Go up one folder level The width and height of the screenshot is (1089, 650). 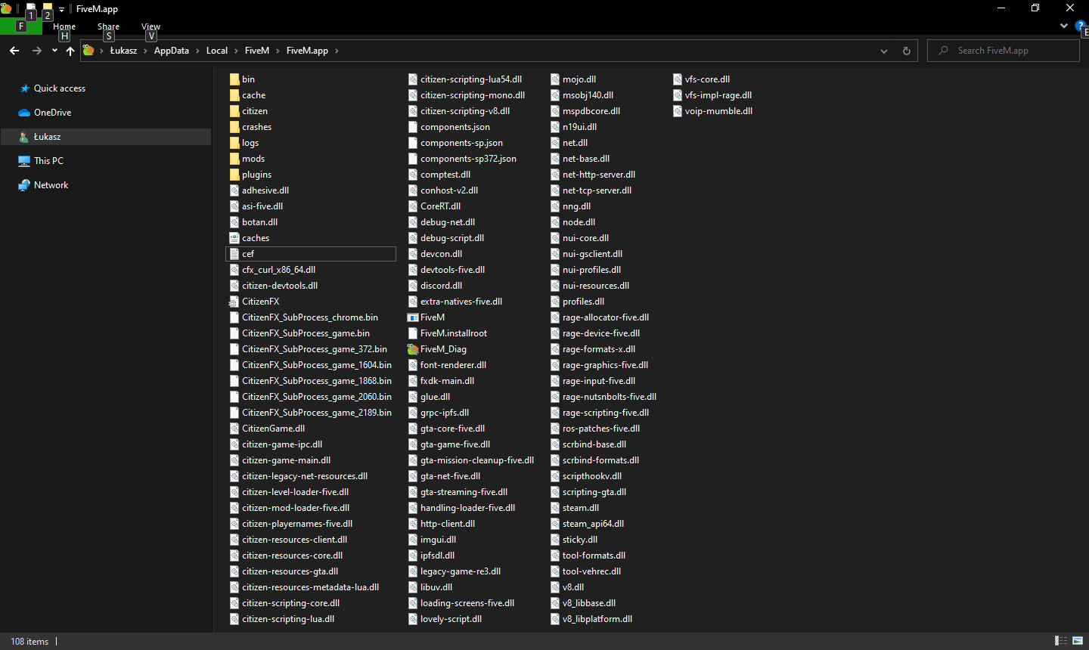click(x=70, y=51)
